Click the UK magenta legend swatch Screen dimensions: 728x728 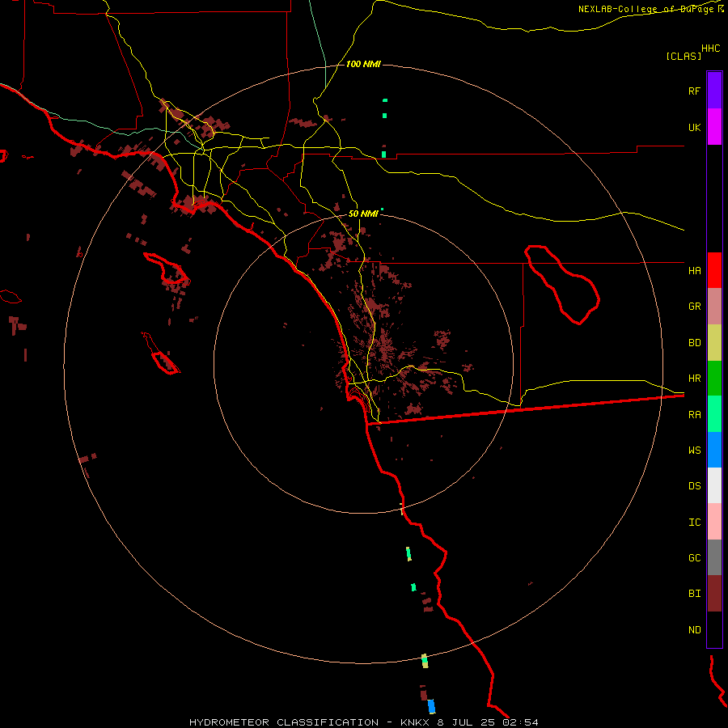pyautogui.click(x=714, y=127)
